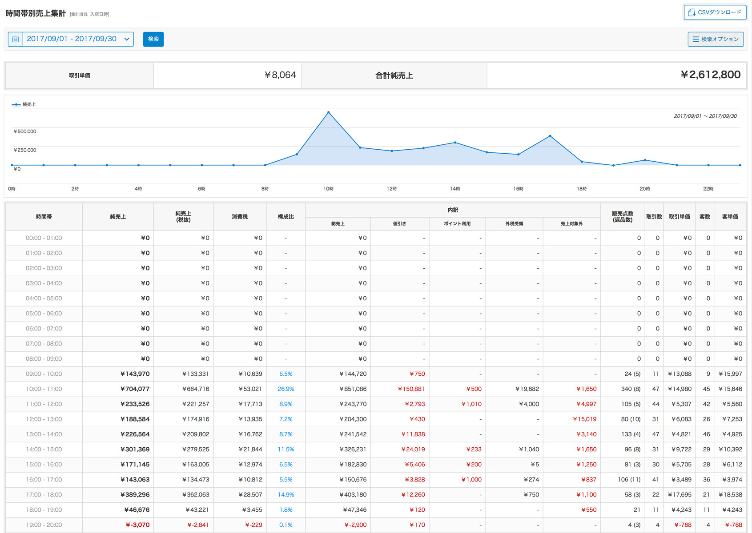Click the ¥389,296 net sales value
This screenshot has width=752, height=533.
pos(135,495)
